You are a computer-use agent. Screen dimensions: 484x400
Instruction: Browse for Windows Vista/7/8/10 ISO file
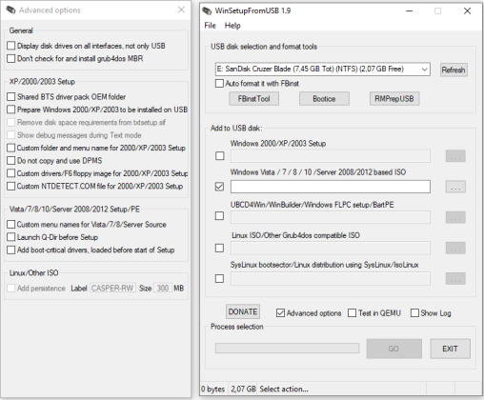[x=455, y=187]
